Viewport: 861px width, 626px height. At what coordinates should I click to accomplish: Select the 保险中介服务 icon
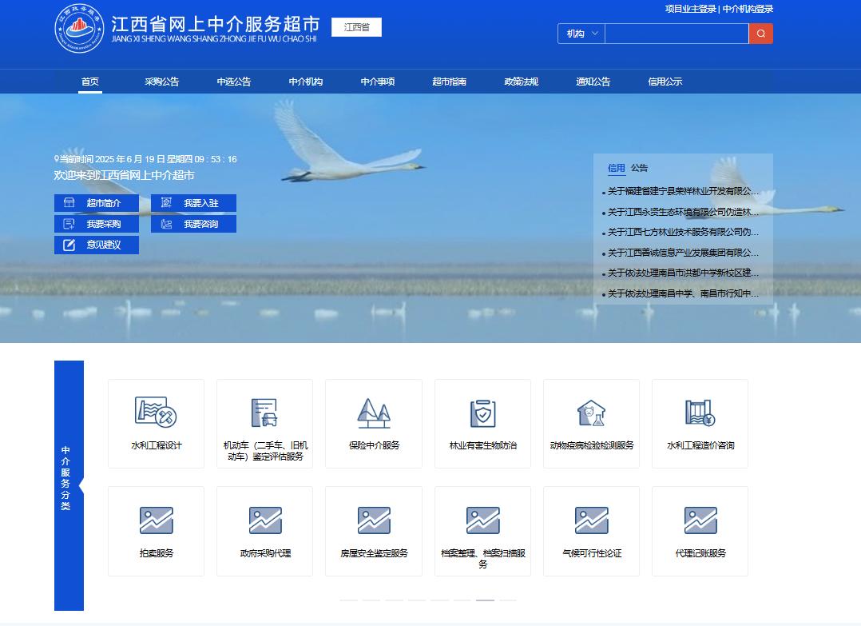pos(373,413)
